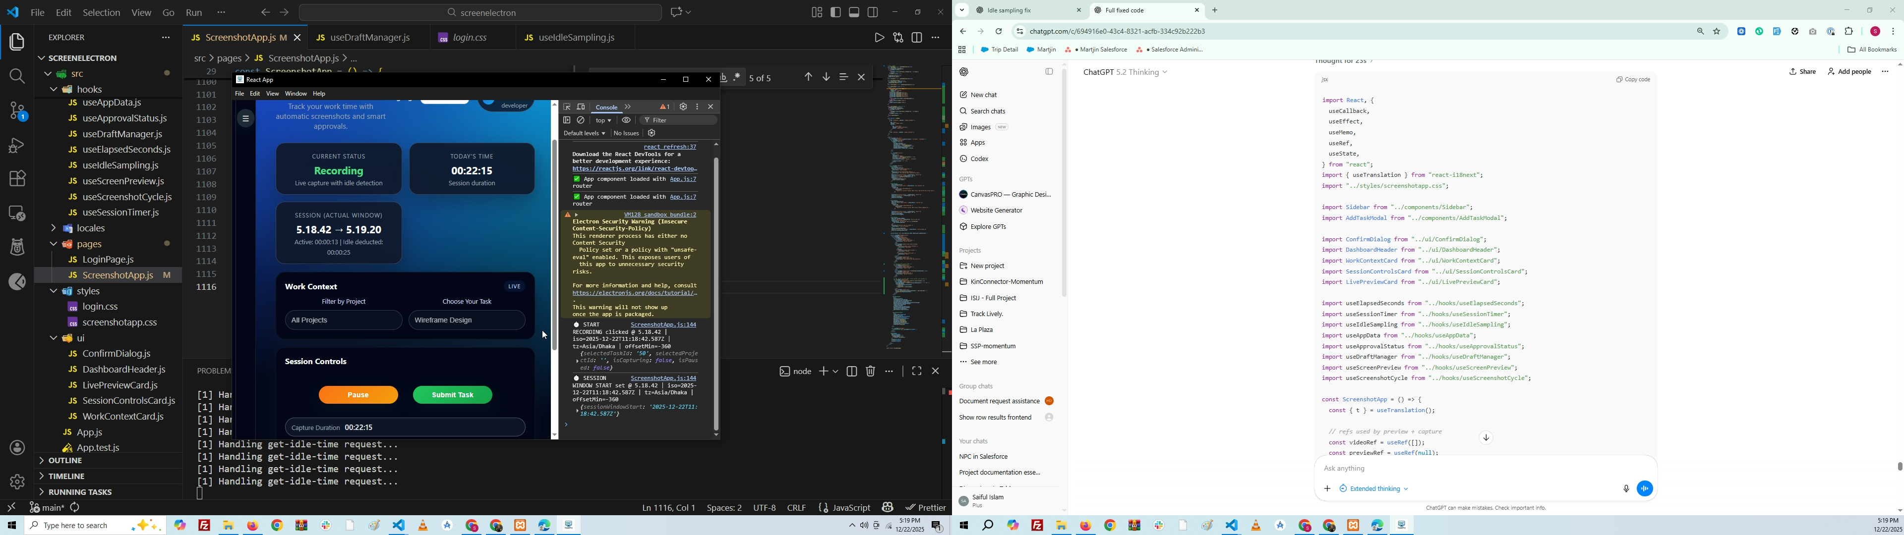
Task: Click the split terminal icon
Action: coord(851,372)
